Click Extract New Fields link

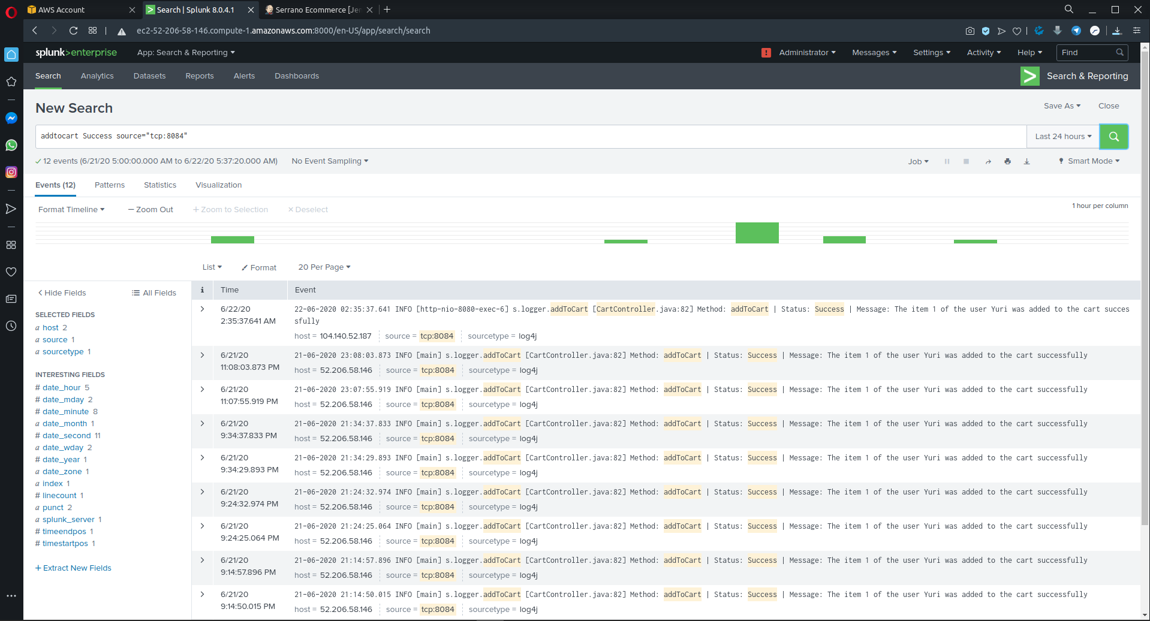pyautogui.click(x=73, y=568)
